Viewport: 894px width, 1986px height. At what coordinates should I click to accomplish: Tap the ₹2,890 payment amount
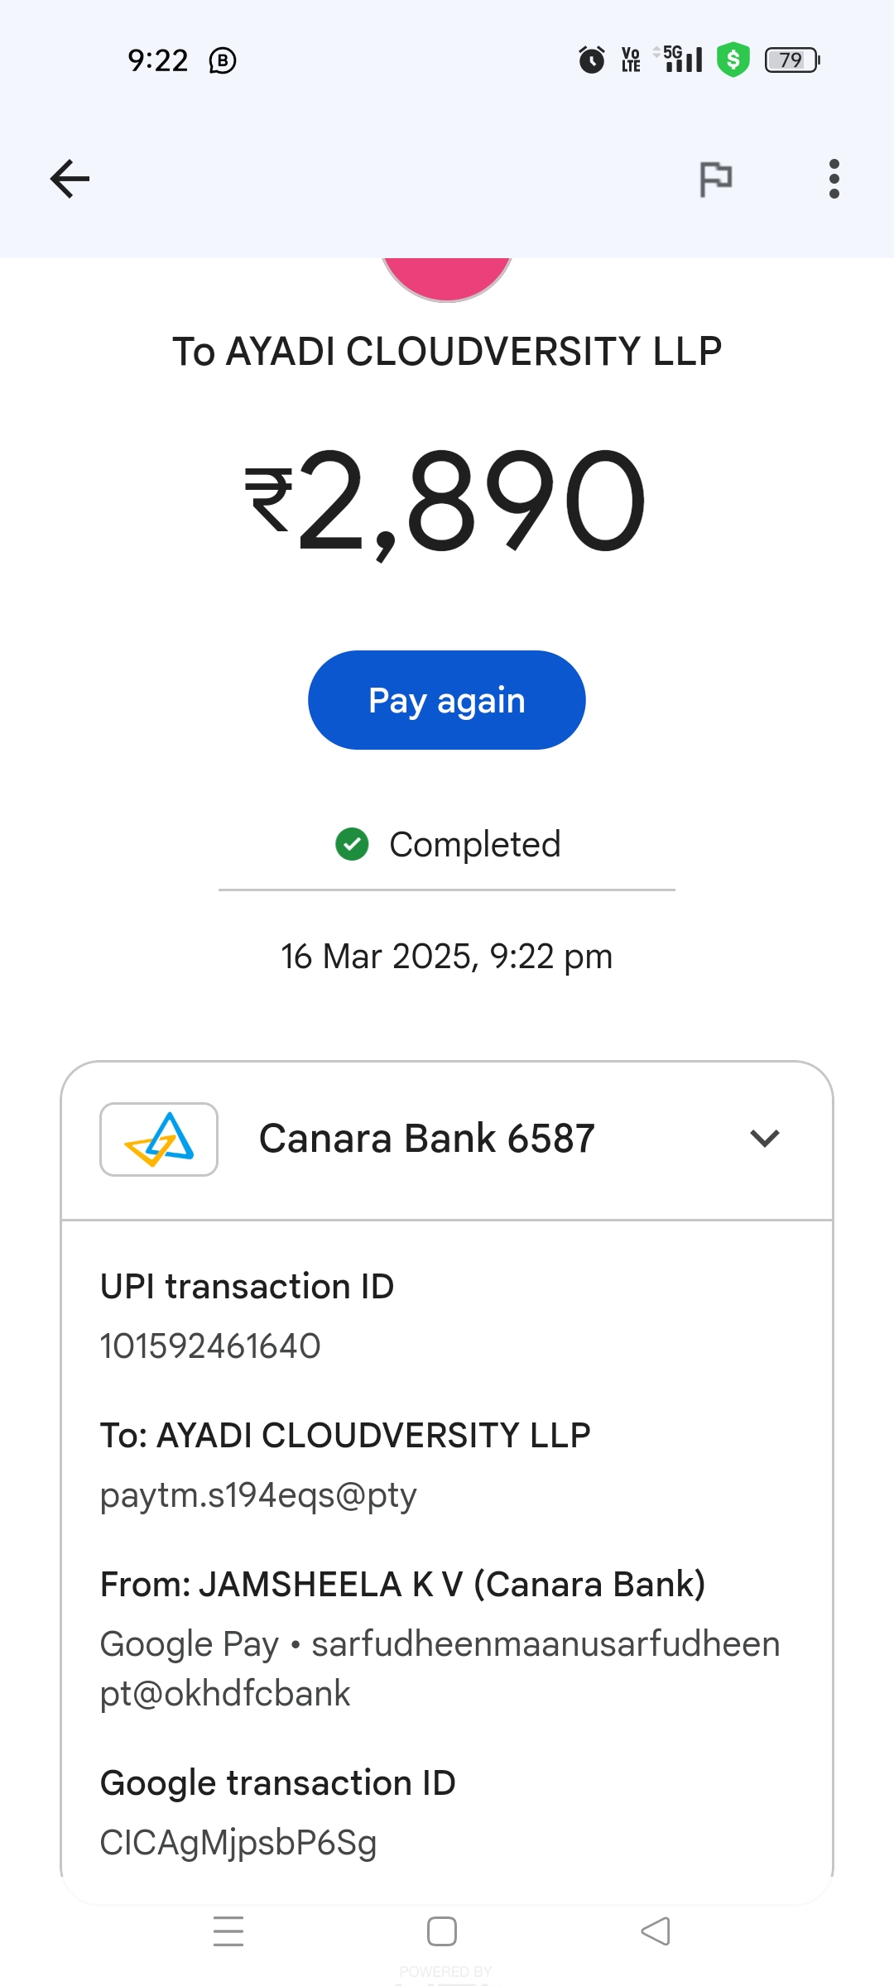pos(447,501)
